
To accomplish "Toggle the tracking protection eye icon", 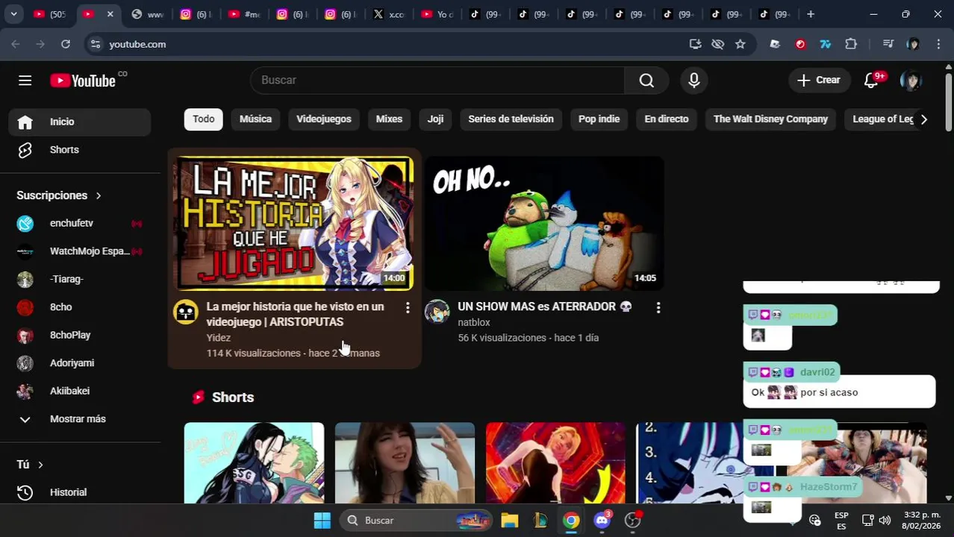I will [x=717, y=44].
